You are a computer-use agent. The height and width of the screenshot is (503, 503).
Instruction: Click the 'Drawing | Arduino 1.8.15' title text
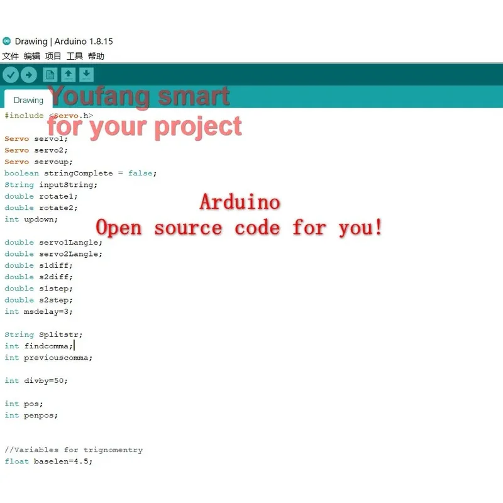pos(64,41)
